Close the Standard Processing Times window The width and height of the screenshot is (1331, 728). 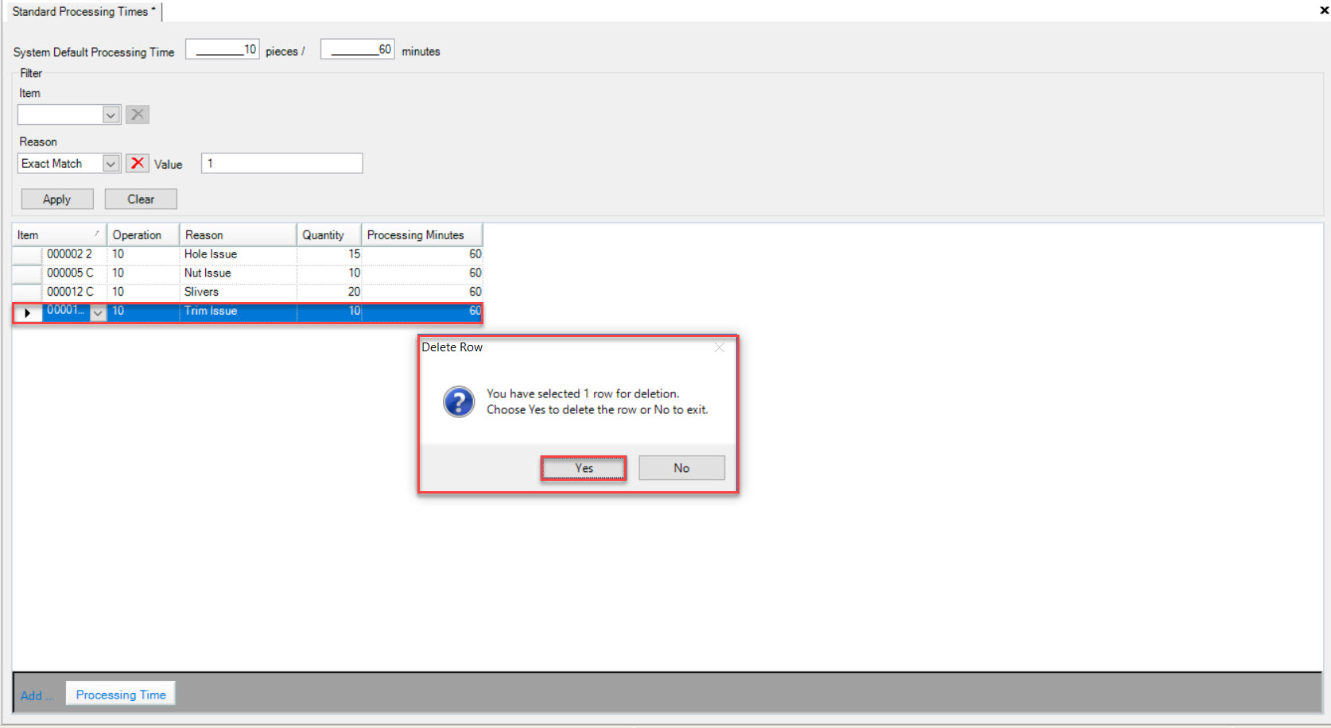1325,10
